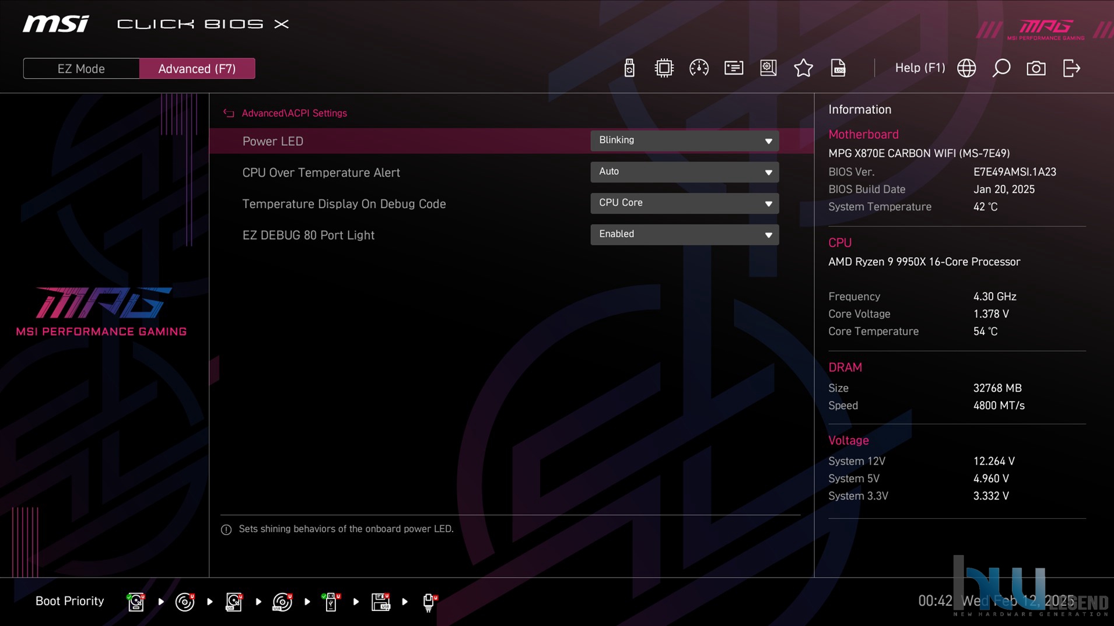Screen dimensions: 1114x626
Task: Click System 5V value 4.960 V
Action: click(990, 479)
